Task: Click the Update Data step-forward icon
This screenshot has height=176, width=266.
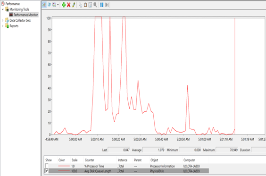Action: (x=107, y=5)
